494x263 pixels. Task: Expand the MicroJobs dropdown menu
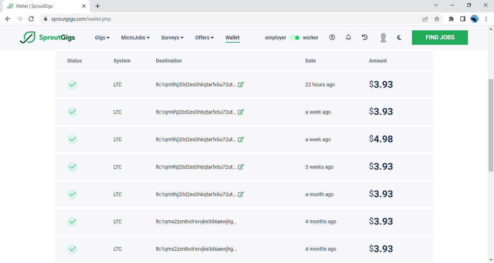135,38
